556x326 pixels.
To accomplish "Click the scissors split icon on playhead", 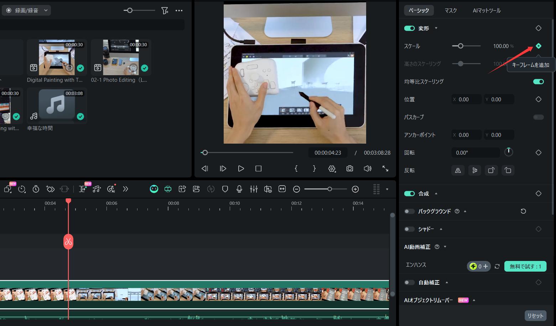I will coord(68,242).
